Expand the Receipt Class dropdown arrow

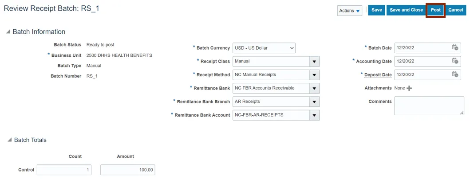point(314,62)
